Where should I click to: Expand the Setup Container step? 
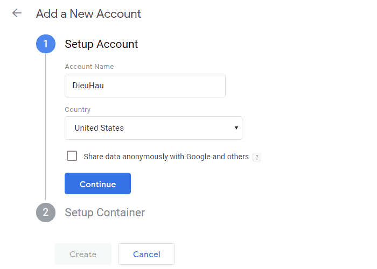click(104, 213)
